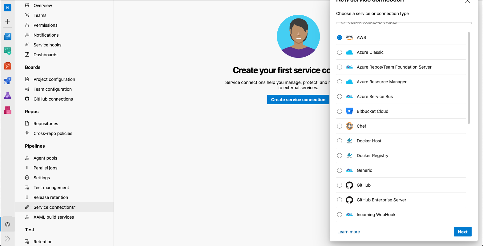Click the Docker Host label text
The image size is (483, 246).
click(369, 141)
